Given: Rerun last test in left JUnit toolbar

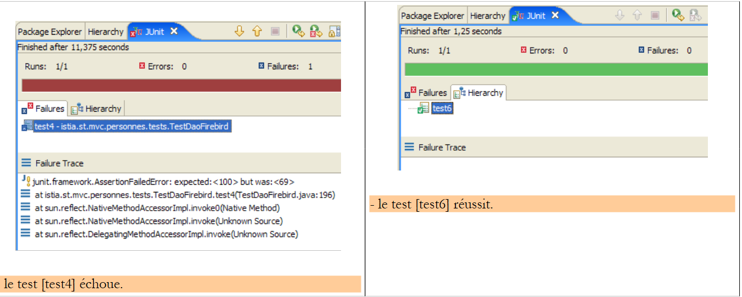Looking at the screenshot, I should [298, 31].
